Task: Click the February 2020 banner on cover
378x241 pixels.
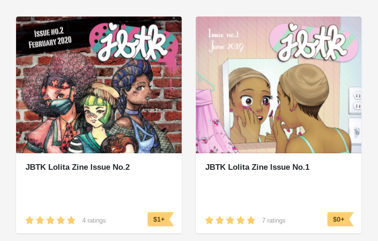Action: tap(50, 42)
